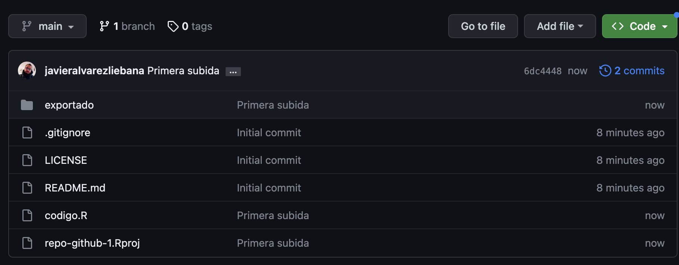
Task: Click the exportado folder icon
Action: point(27,105)
